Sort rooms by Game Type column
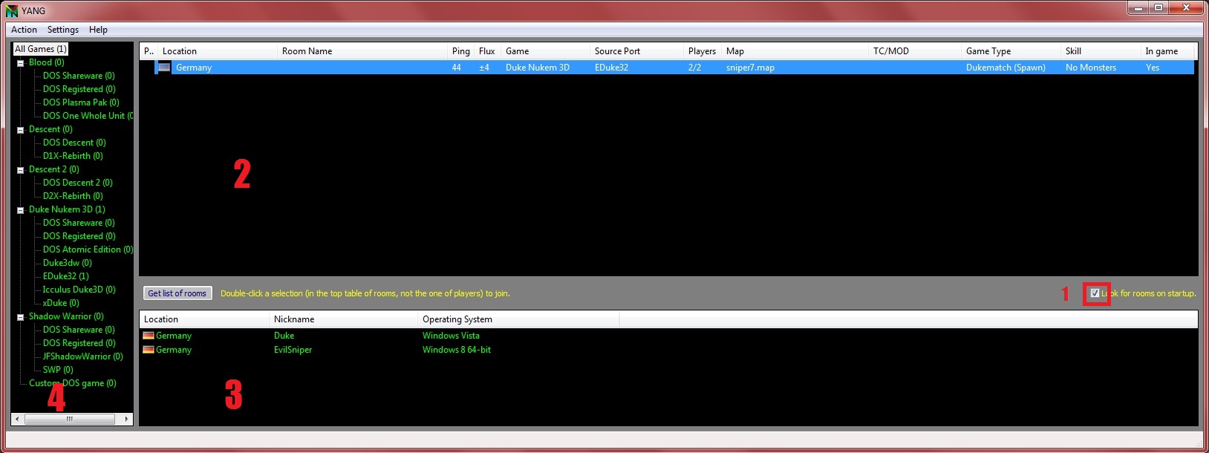This screenshot has width=1209, height=453. point(1011,51)
